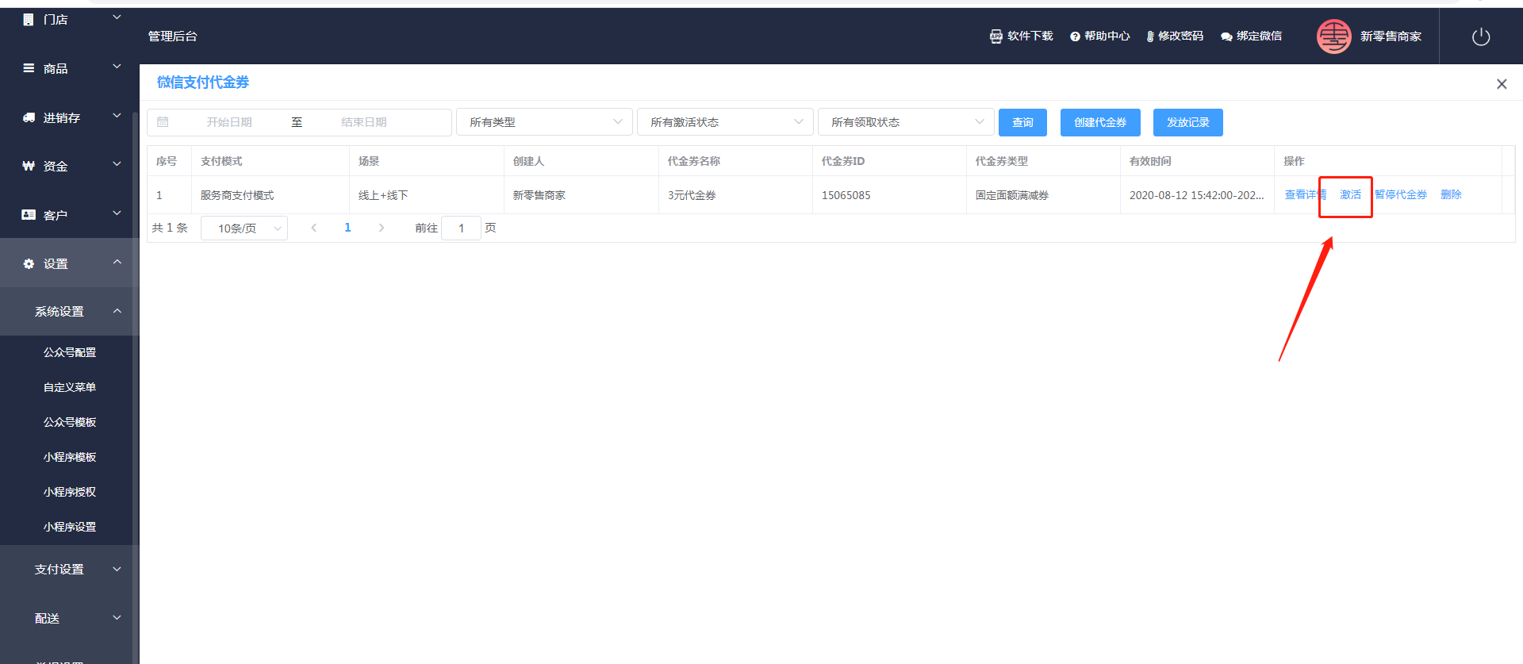This screenshot has height=664, width=1523.
Task: Click the 绑定微信 WeChat icon
Action: click(1226, 36)
